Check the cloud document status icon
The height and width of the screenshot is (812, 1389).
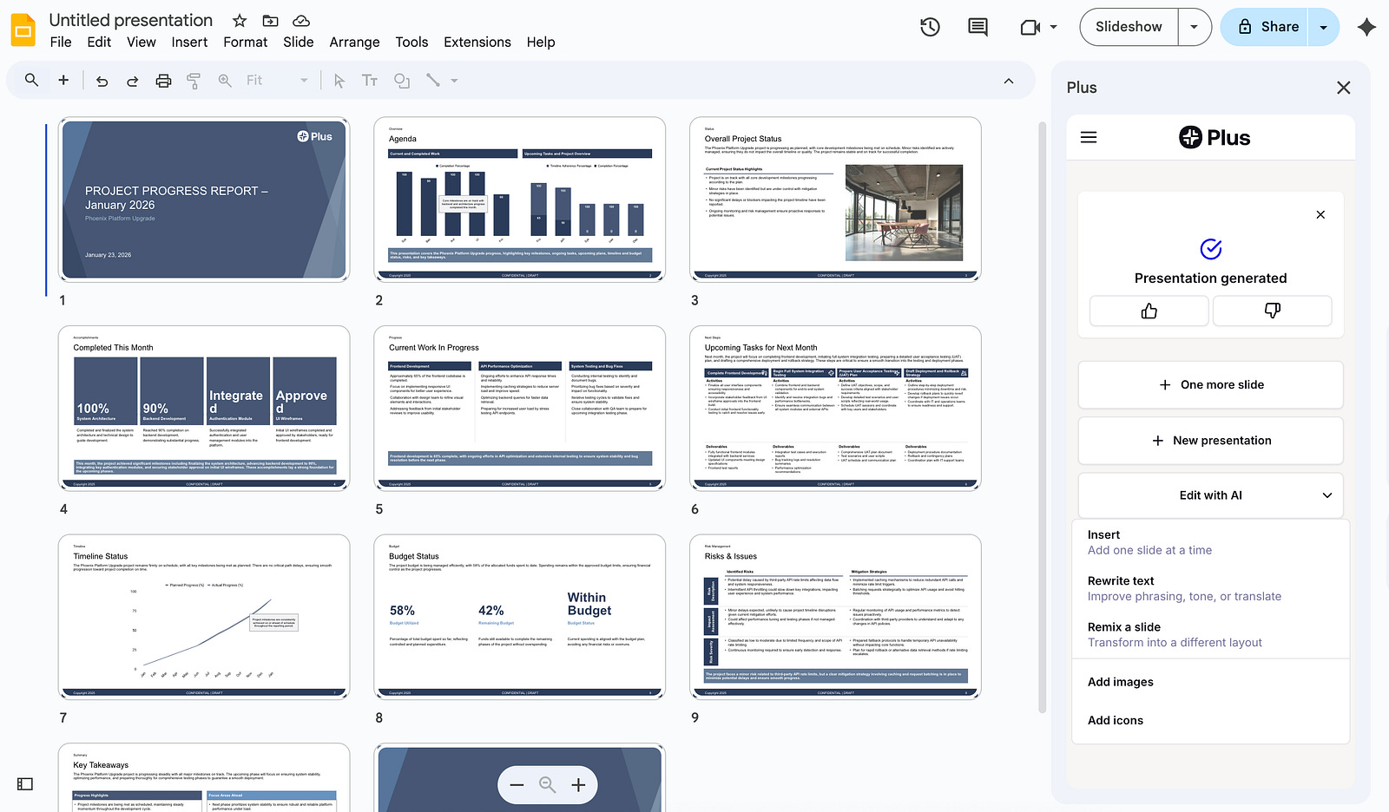pos(301,21)
